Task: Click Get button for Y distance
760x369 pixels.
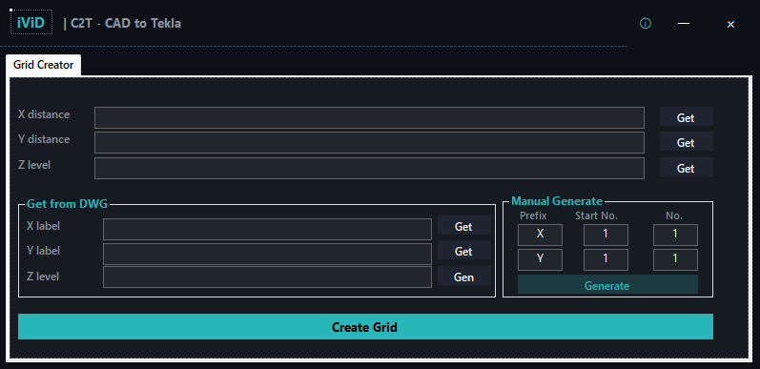Action: tap(686, 141)
